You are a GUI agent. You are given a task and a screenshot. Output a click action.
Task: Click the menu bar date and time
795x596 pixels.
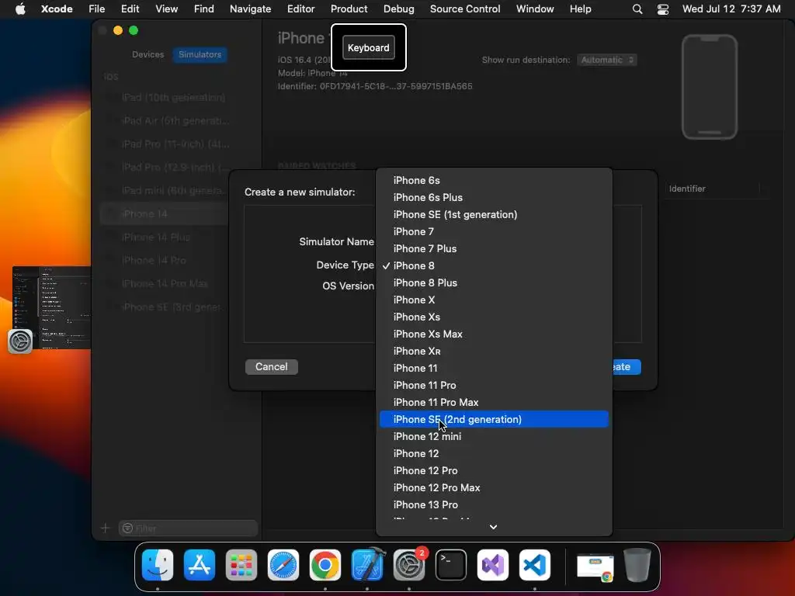(x=731, y=9)
